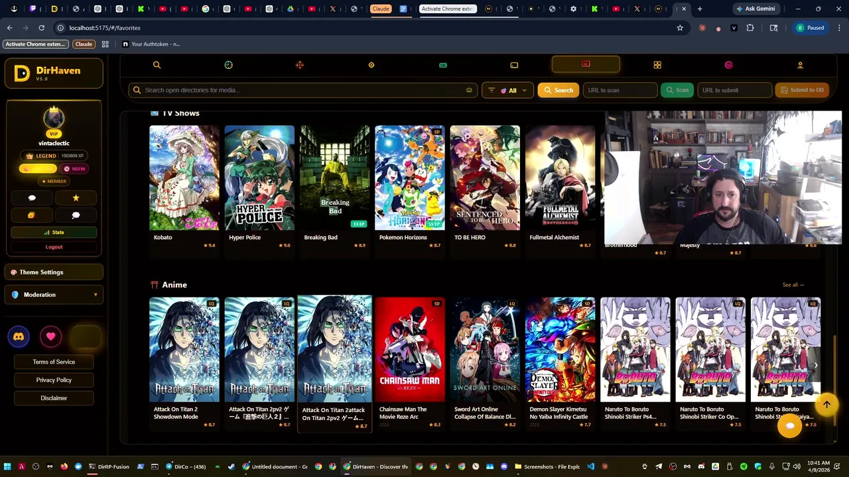Open the Chainsaw Man Movie Reze Arc poster
Screen dimensions: 849x477
coord(410,350)
